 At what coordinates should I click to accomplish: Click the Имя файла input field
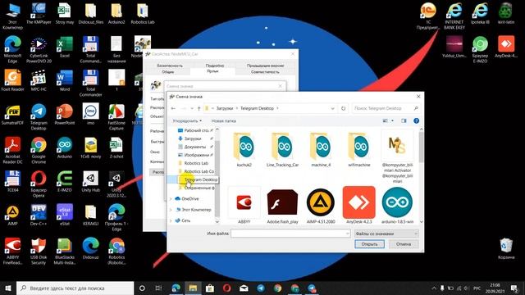pos(290,234)
